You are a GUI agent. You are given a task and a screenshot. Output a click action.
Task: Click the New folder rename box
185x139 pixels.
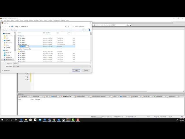pyautogui.click(x=24, y=46)
